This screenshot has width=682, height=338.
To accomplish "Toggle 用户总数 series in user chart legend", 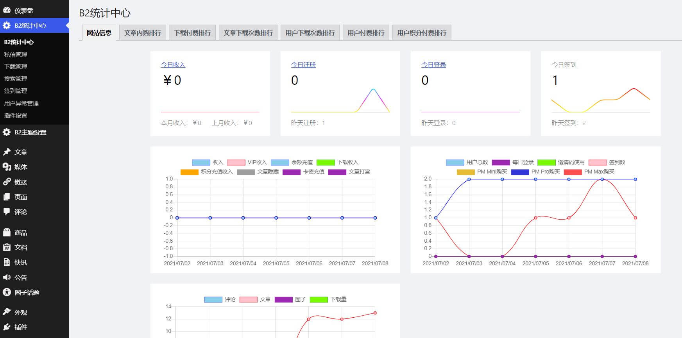I will (x=467, y=163).
